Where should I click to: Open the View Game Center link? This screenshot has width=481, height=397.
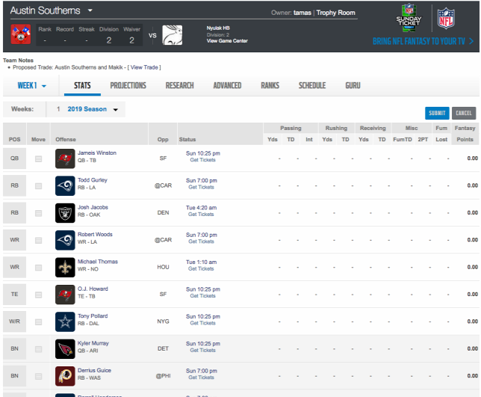tap(227, 41)
